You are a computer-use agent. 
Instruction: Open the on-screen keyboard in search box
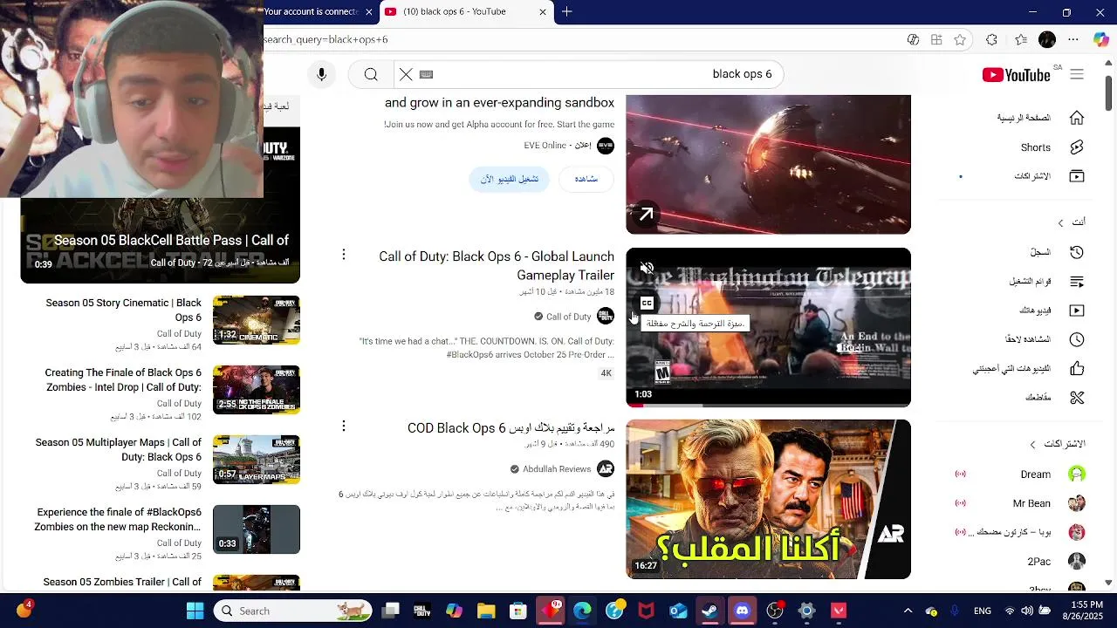tap(426, 74)
